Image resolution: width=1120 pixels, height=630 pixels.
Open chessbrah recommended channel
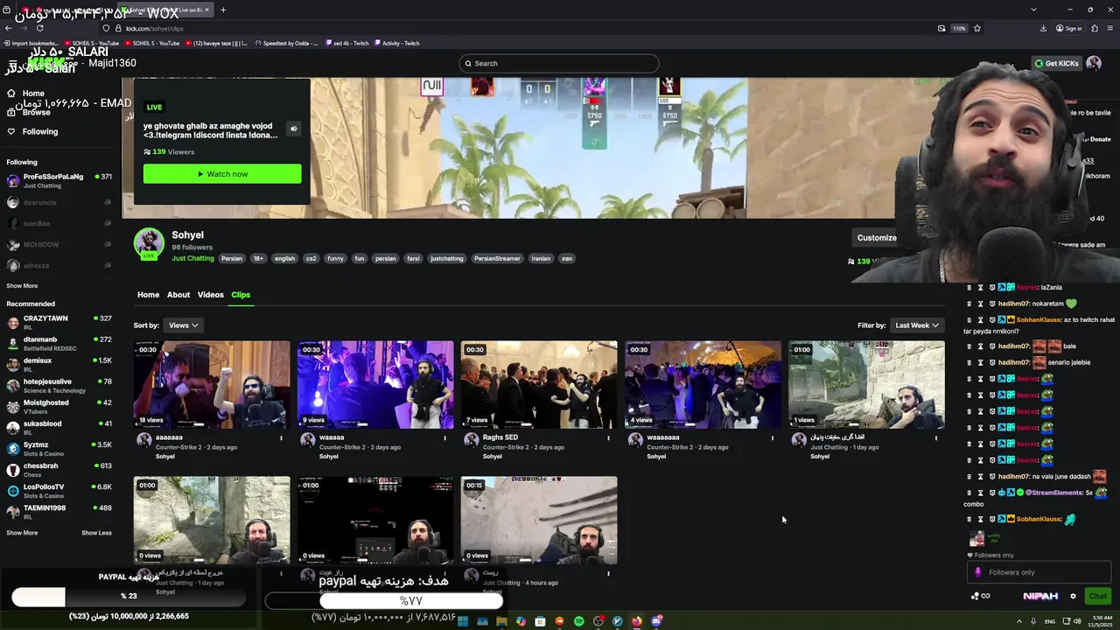[59, 470]
